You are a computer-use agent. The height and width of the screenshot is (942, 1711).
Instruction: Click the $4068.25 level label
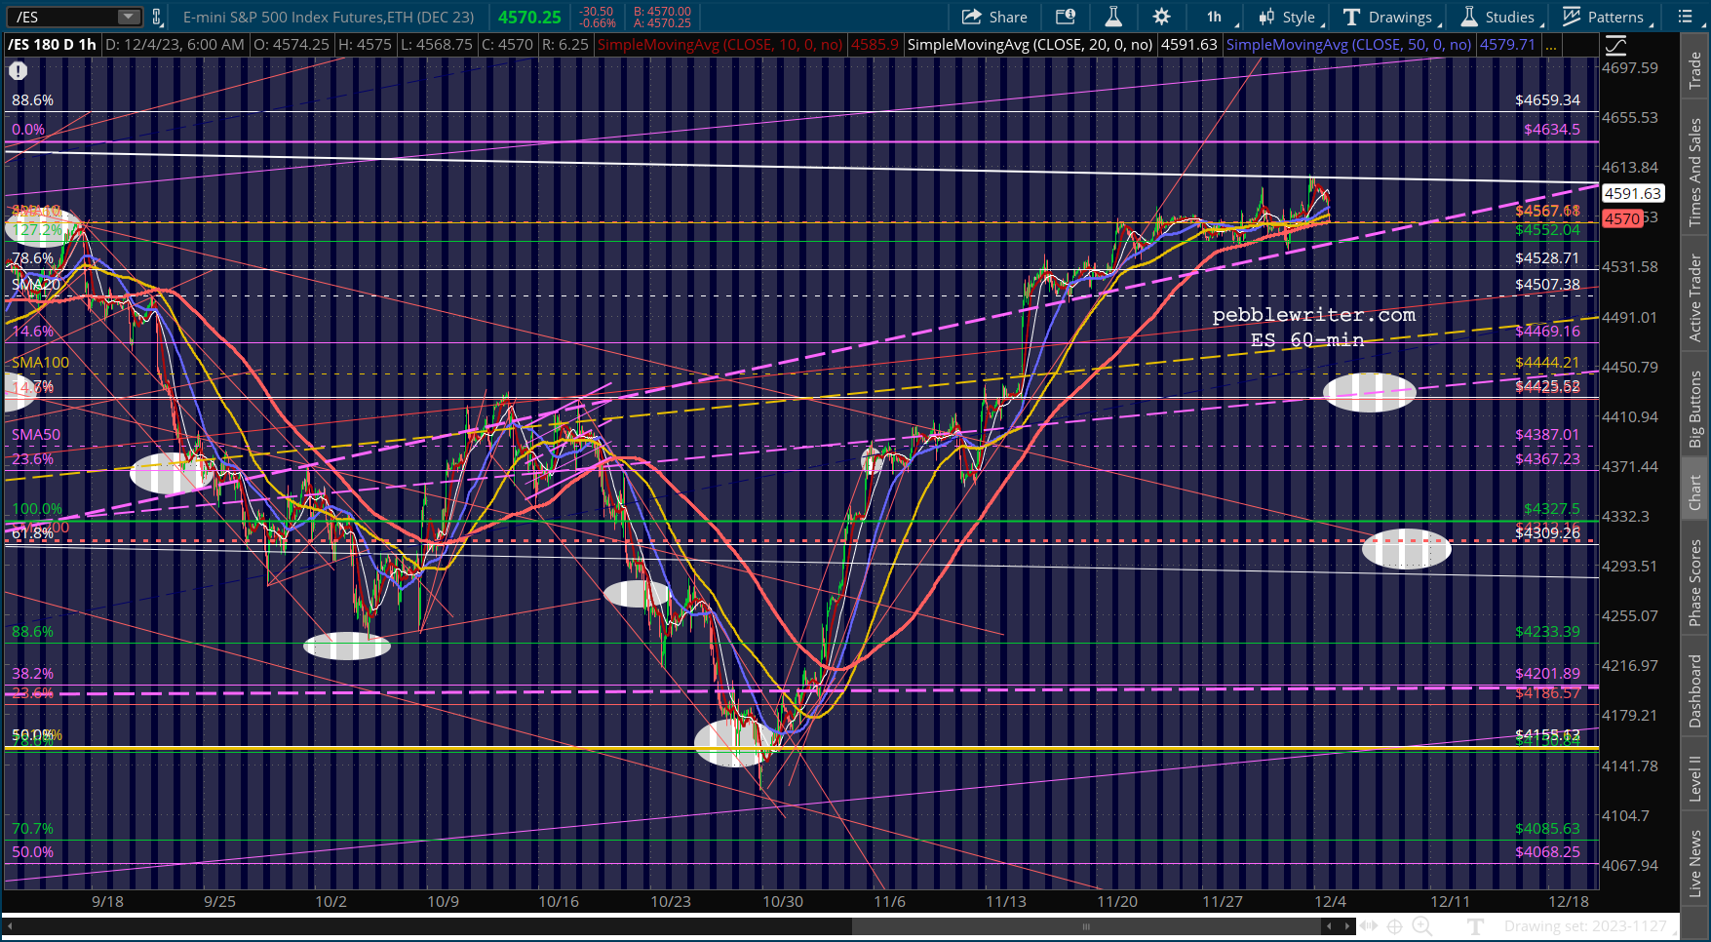point(1548,852)
